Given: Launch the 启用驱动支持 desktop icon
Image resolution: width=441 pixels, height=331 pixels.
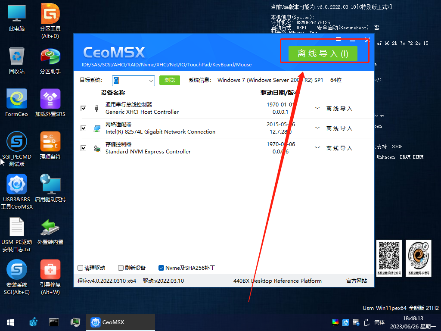Looking at the screenshot, I should pyautogui.click(x=50, y=188).
